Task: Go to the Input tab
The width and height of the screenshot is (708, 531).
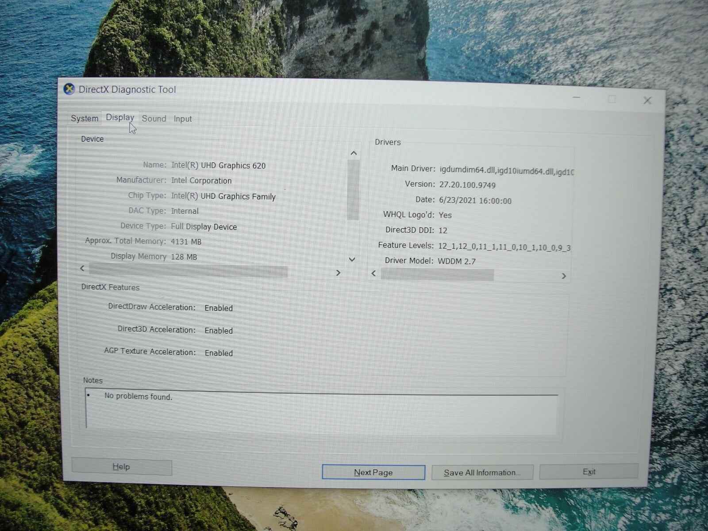Action: pos(183,119)
